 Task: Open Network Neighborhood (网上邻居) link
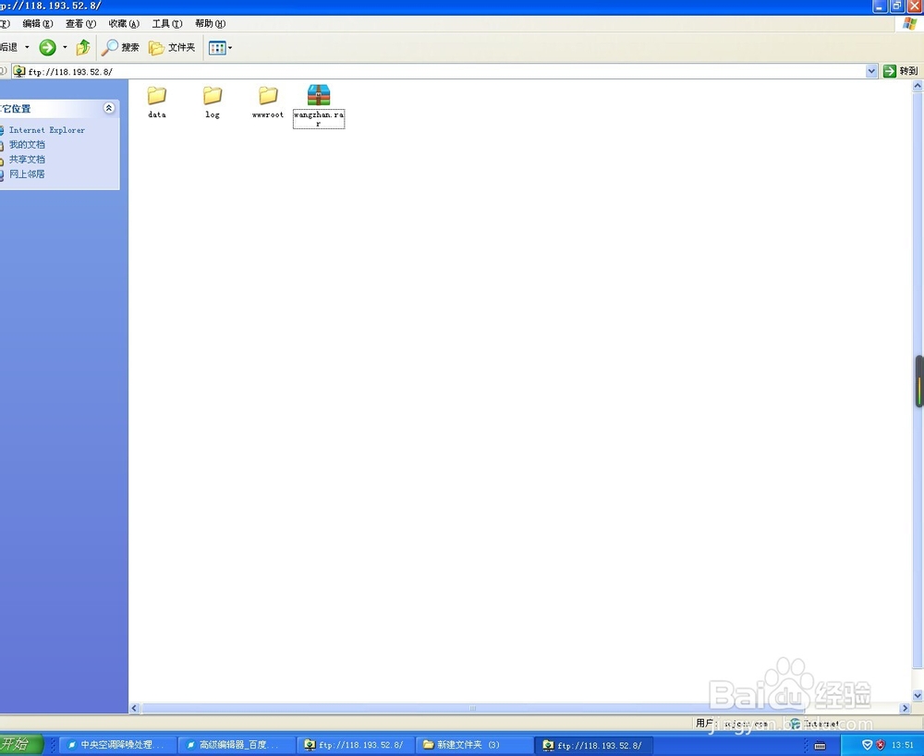[27, 174]
